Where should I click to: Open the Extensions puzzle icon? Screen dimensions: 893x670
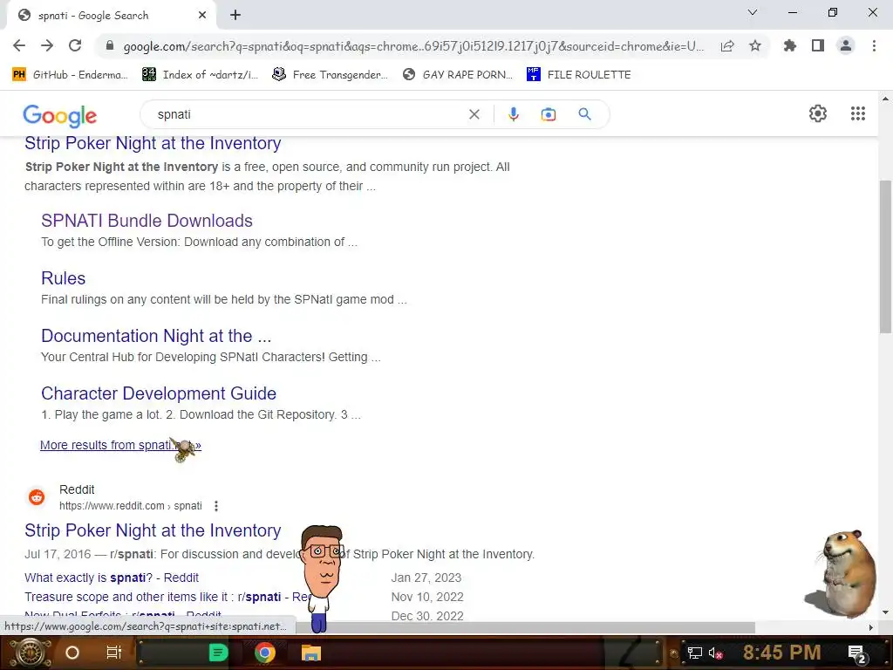pyautogui.click(x=790, y=45)
